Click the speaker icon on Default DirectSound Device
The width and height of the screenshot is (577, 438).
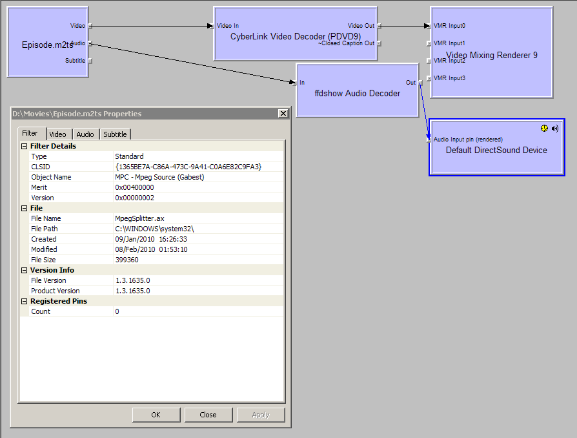(x=555, y=128)
